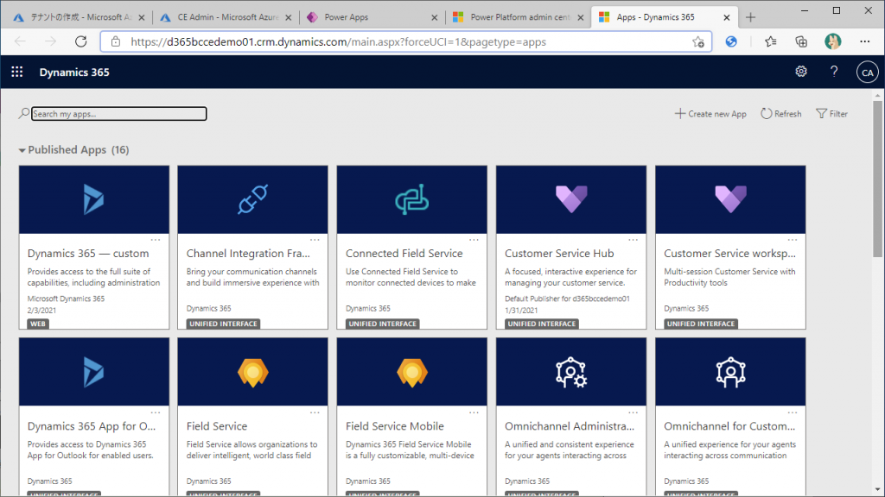The height and width of the screenshot is (497, 885).
Task: Open more options for Channel Integration Framework
Action: click(x=315, y=240)
